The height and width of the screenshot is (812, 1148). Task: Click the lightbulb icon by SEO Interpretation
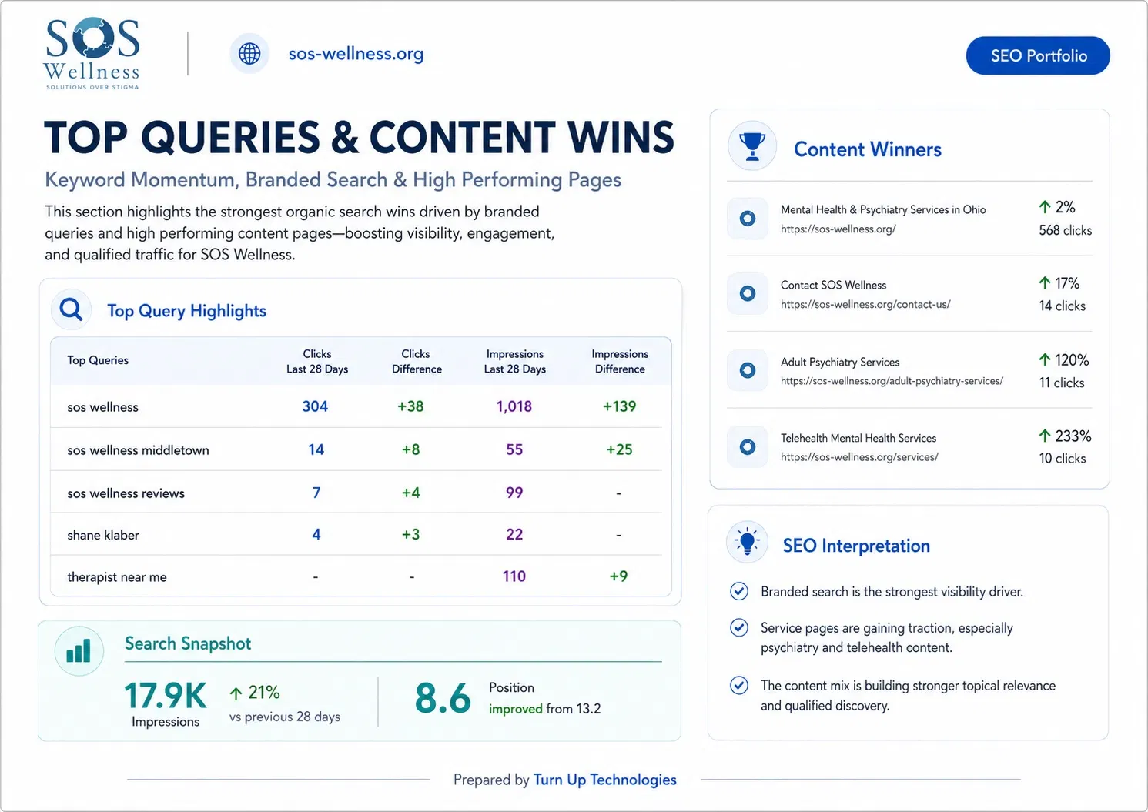(747, 543)
